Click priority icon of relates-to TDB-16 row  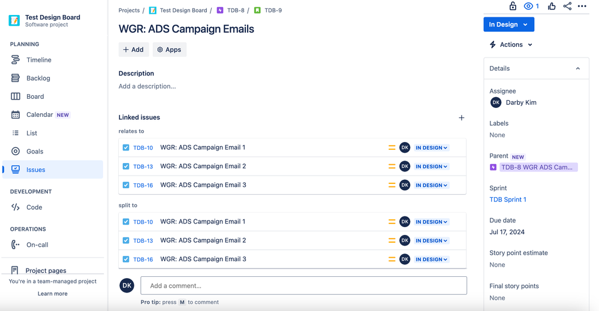coord(392,185)
